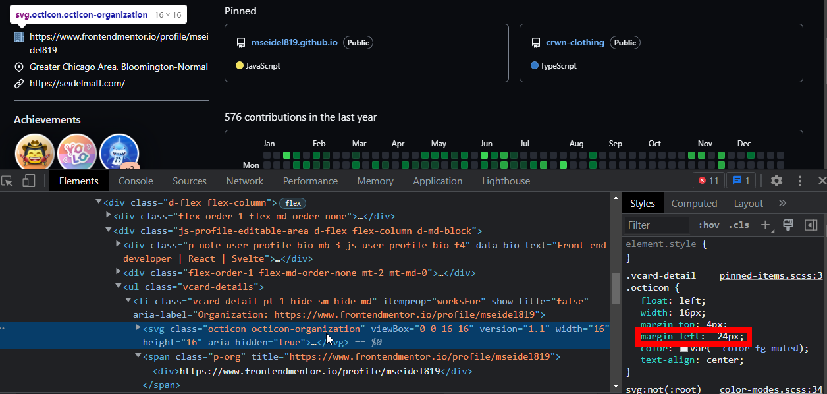This screenshot has height=394, width=827.
Task: Open the Sources tab
Action: [190, 181]
